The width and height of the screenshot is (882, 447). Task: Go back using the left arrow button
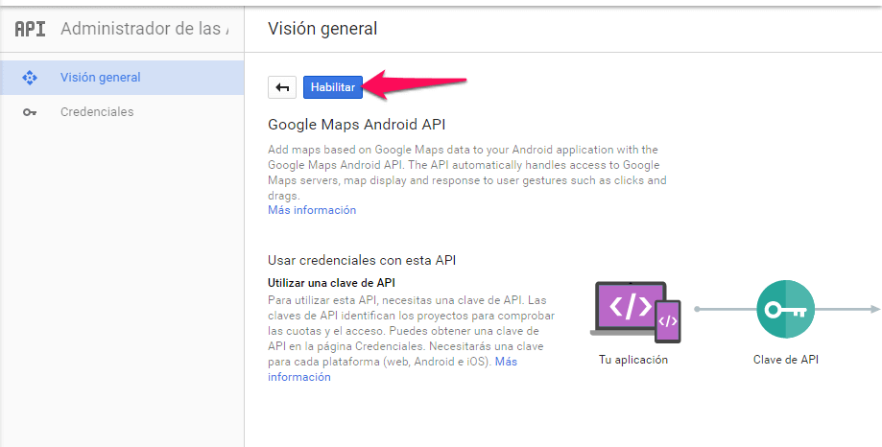tap(282, 87)
